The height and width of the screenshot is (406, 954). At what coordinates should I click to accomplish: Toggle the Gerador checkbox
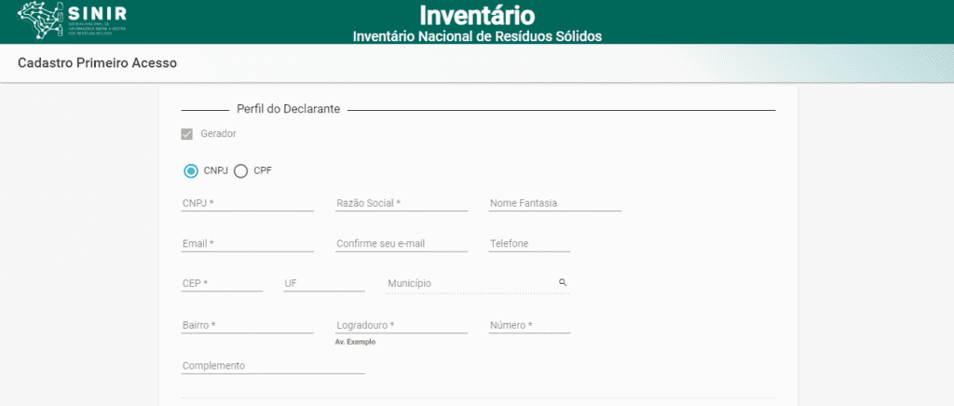(x=187, y=134)
